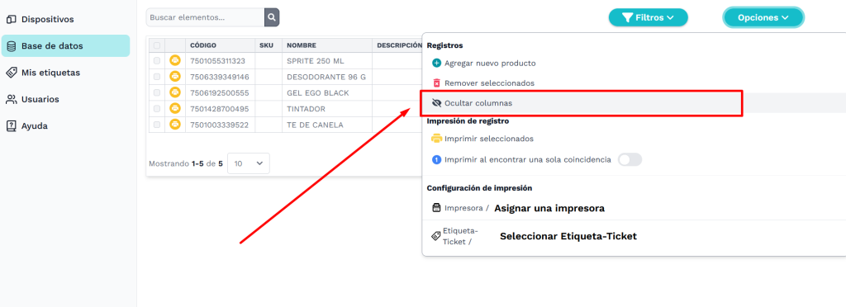Click Asignar una impresora

point(549,208)
